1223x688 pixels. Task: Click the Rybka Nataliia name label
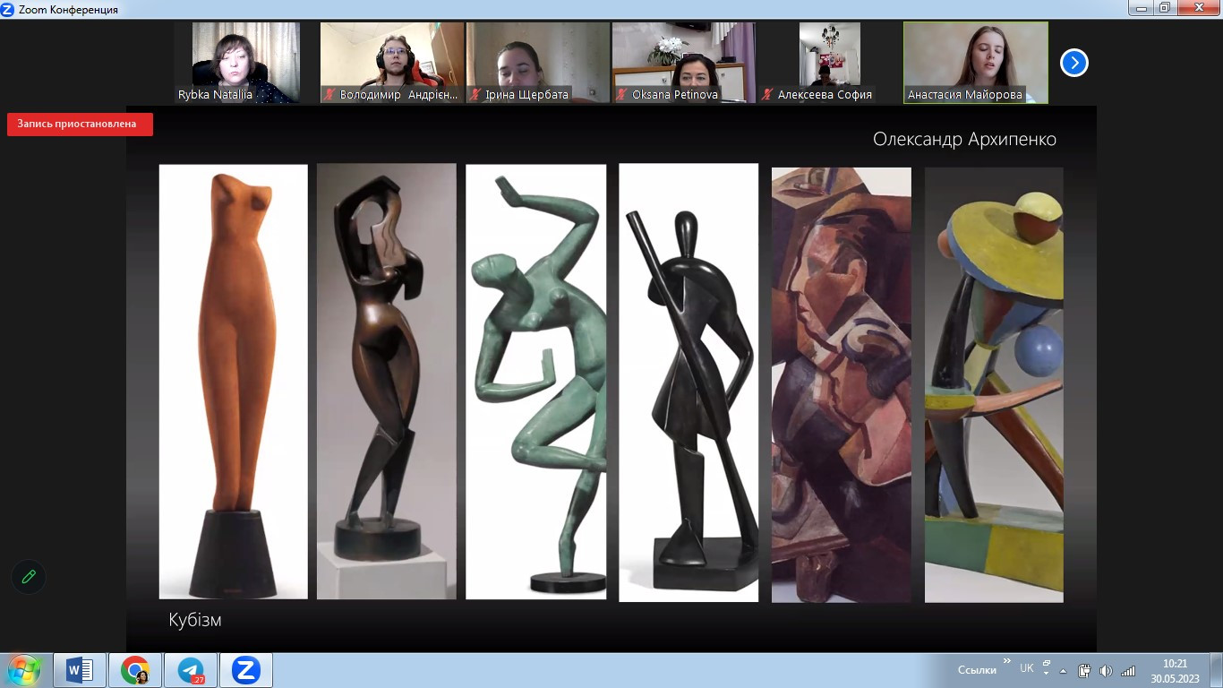click(x=216, y=94)
